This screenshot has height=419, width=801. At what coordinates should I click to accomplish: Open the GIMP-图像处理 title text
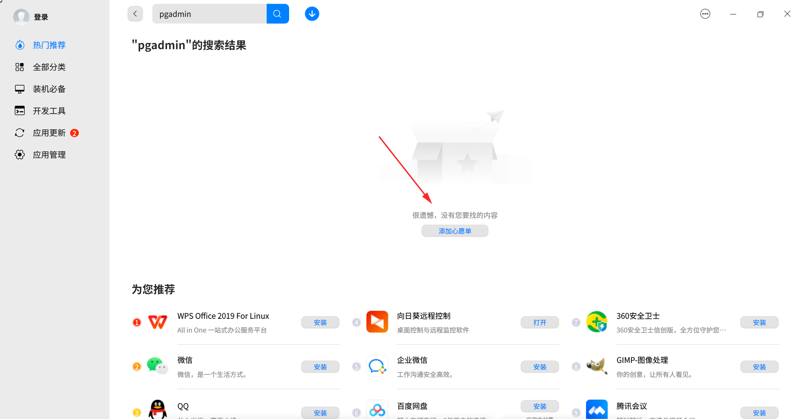(642, 360)
